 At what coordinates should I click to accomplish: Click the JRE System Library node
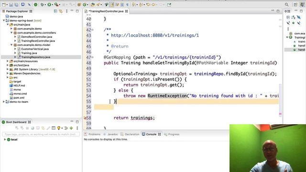34,69
